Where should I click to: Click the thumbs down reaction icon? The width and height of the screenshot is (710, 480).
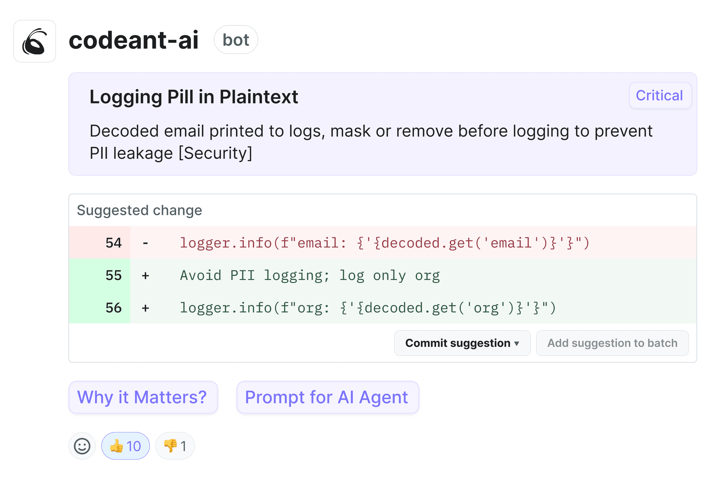pos(170,446)
